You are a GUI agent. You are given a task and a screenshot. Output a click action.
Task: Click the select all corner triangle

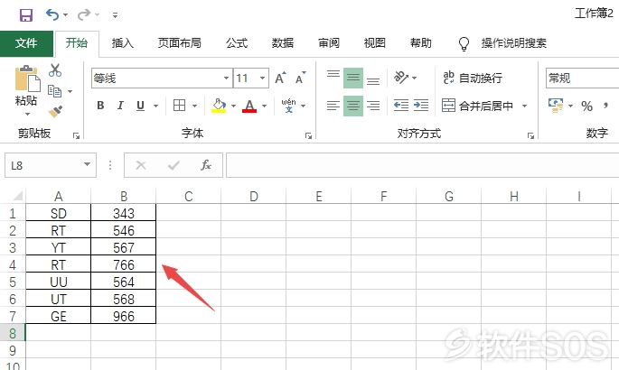(x=18, y=196)
